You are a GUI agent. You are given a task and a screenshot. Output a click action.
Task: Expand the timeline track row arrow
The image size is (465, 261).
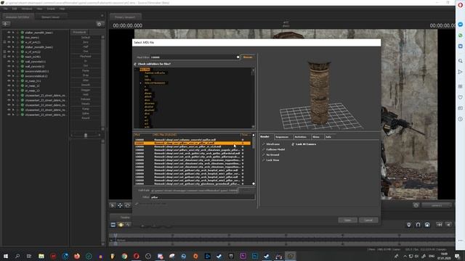click(x=111, y=240)
